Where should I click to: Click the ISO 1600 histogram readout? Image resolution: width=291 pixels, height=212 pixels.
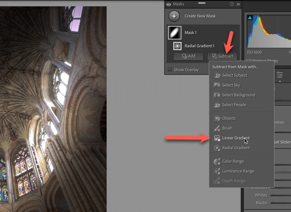click(254, 52)
